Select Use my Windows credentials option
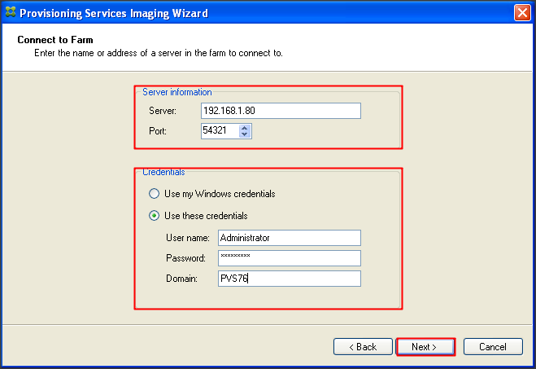The width and height of the screenshot is (536, 369). tap(154, 194)
